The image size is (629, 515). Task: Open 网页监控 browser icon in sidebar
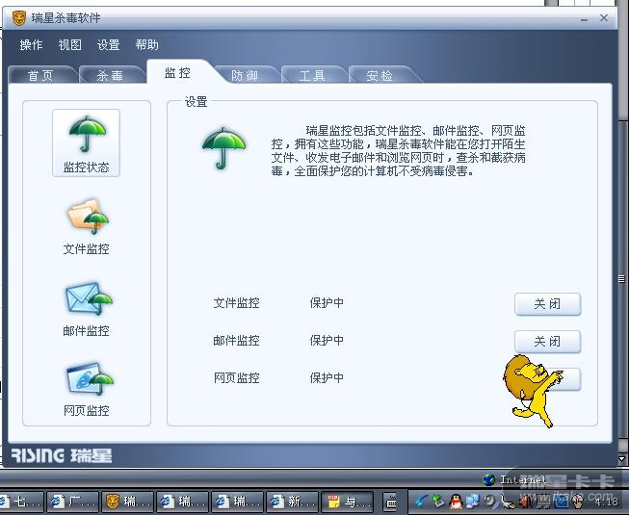(89, 379)
